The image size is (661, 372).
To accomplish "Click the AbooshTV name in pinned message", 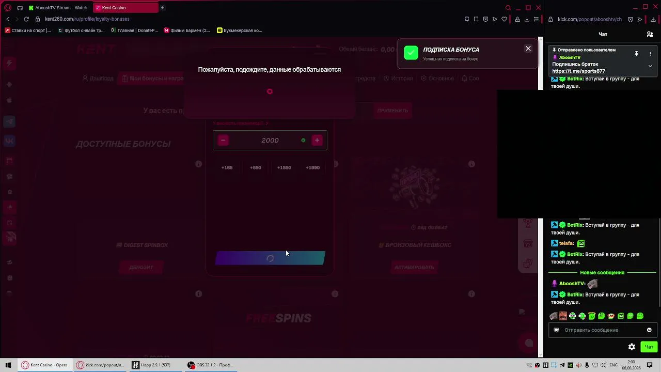I will coord(570,57).
